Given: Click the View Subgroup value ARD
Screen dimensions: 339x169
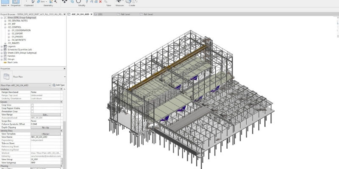Looking at the screenshot, I should [46, 163].
